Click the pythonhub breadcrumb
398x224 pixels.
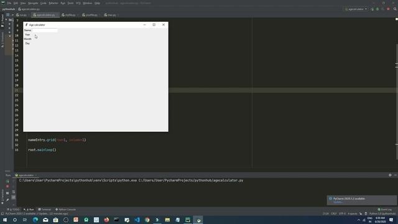coord(9,9)
